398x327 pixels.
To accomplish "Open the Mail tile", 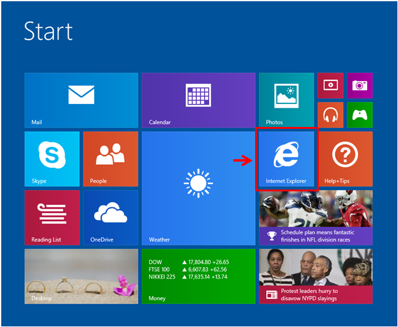I will pyautogui.click(x=81, y=100).
